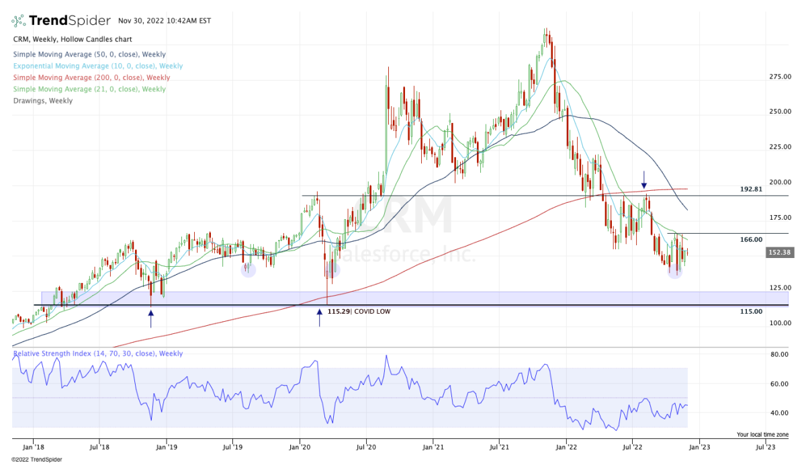The width and height of the screenshot is (806, 465).
Task: Click the 275.00 price axis label
Action: [x=780, y=77]
